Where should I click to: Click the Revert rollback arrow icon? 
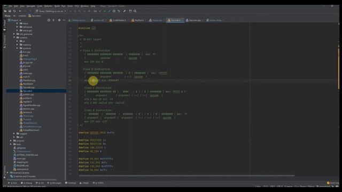[119, 11]
